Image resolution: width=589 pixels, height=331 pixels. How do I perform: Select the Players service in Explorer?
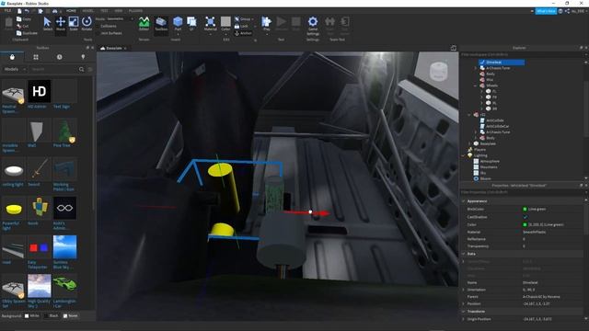click(x=479, y=149)
